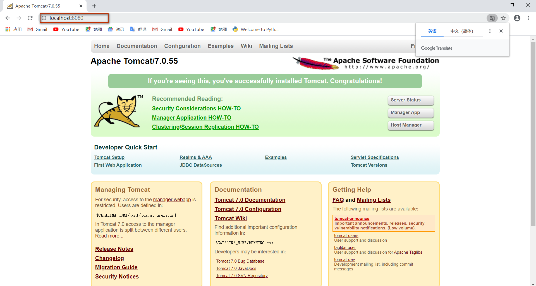
Task: Open Documentation in Tomcat navigation
Action: click(x=137, y=46)
